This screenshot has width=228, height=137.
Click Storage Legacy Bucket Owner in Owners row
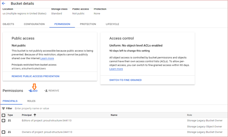205,132
